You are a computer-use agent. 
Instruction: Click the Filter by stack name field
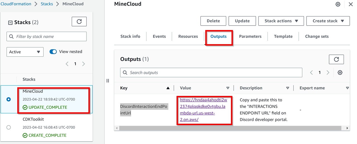point(47,36)
